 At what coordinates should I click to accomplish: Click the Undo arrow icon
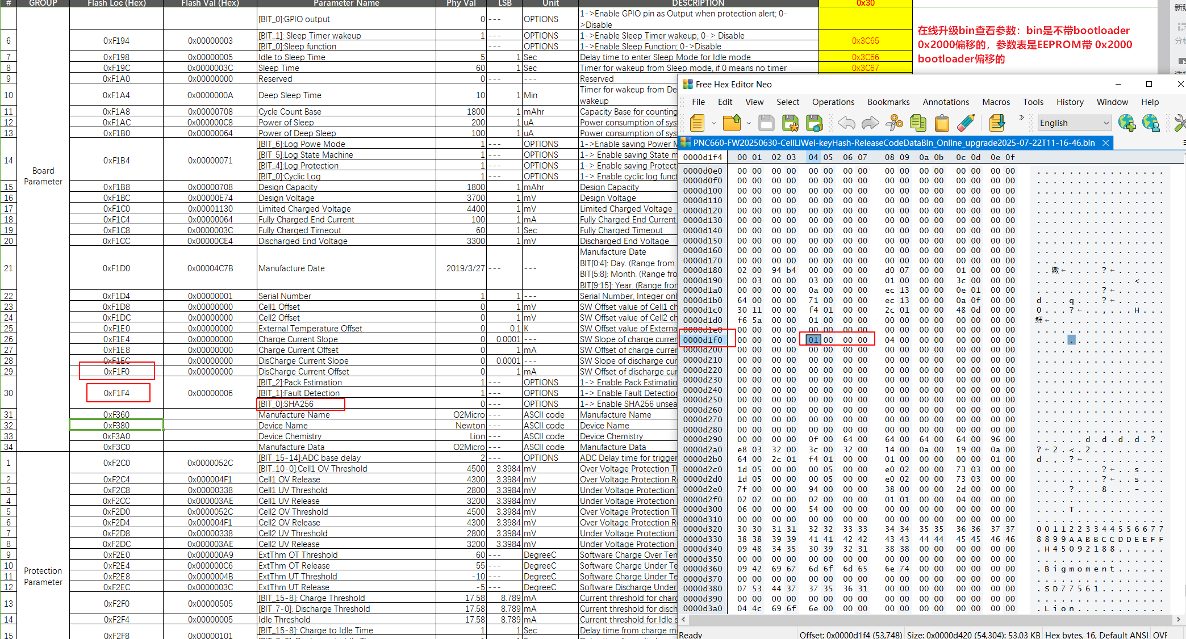846,123
